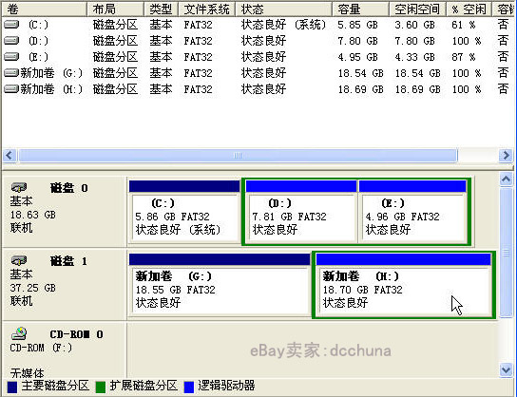517x397 pixels.
Task: Click the CD-ROM 0 title text
Action: tap(76, 334)
